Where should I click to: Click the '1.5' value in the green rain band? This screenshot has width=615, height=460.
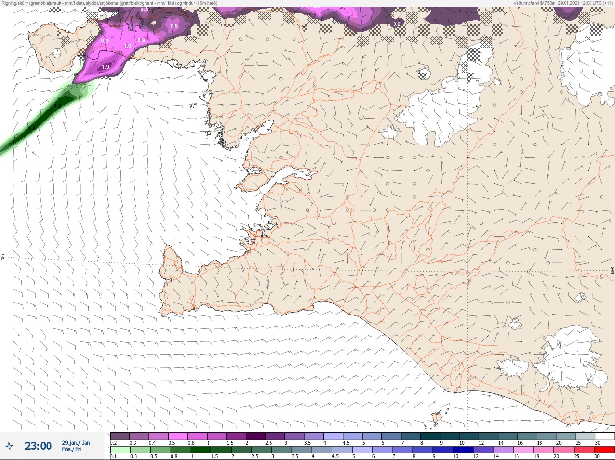[58, 105]
